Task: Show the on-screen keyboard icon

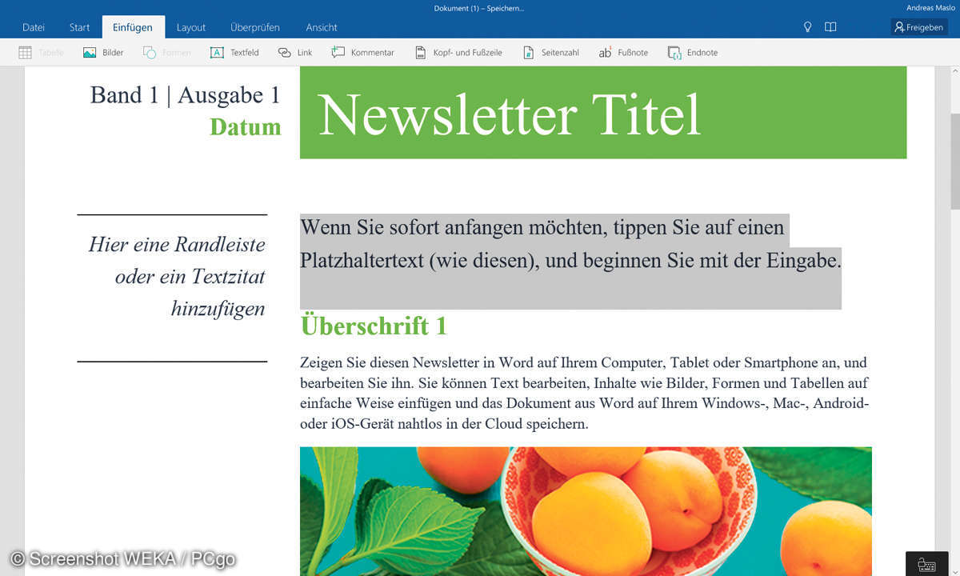Action: click(926, 565)
